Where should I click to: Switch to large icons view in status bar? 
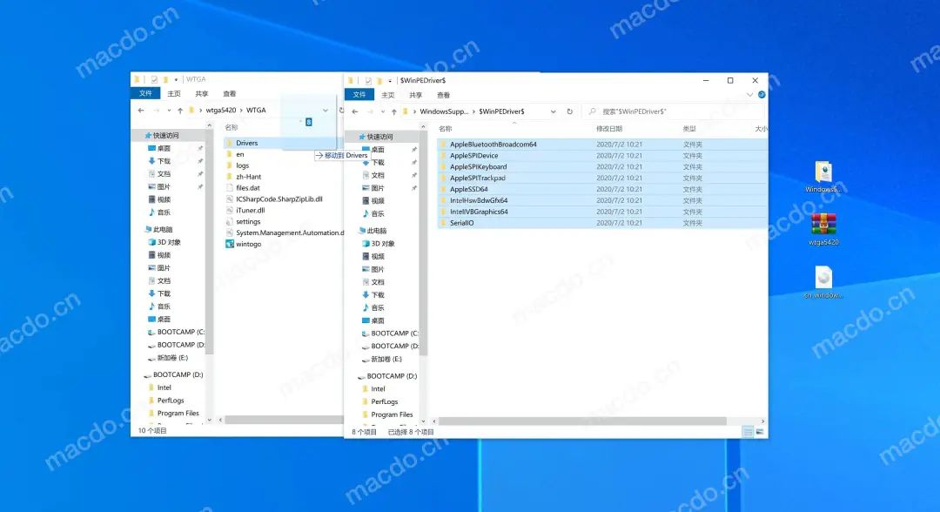click(760, 432)
